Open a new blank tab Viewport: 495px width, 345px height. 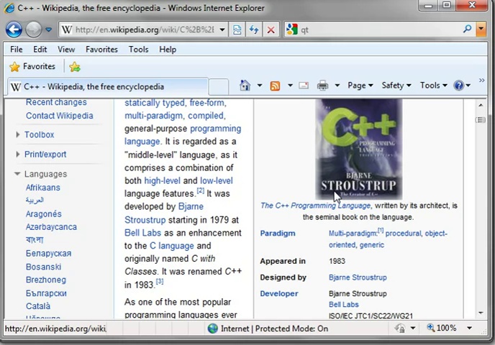click(x=219, y=87)
